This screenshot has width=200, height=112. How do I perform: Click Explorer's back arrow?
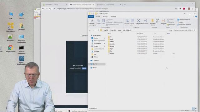tap(90, 30)
